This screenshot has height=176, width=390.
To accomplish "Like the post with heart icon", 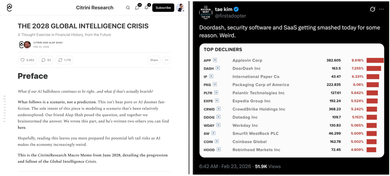I will coord(27,60).
